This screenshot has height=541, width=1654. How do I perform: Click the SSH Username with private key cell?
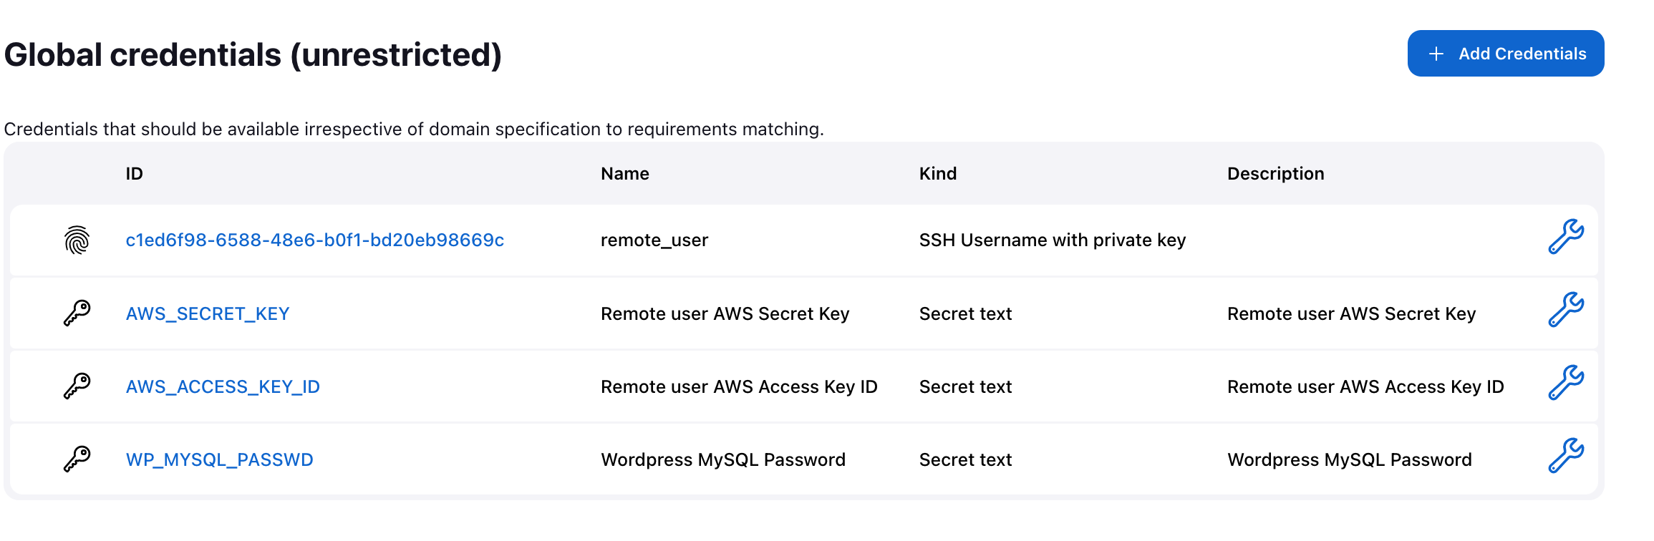coord(1052,240)
